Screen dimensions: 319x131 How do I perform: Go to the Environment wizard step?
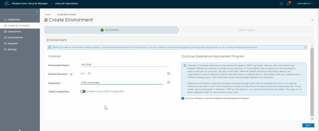pos(112,30)
